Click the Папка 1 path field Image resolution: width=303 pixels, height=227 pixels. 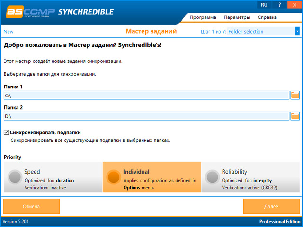tap(146, 96)
